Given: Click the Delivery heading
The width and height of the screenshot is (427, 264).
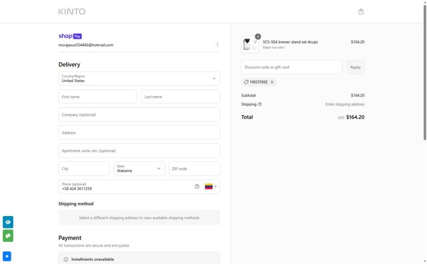Looking at the screenshot, I should click(x=69, y=65).
